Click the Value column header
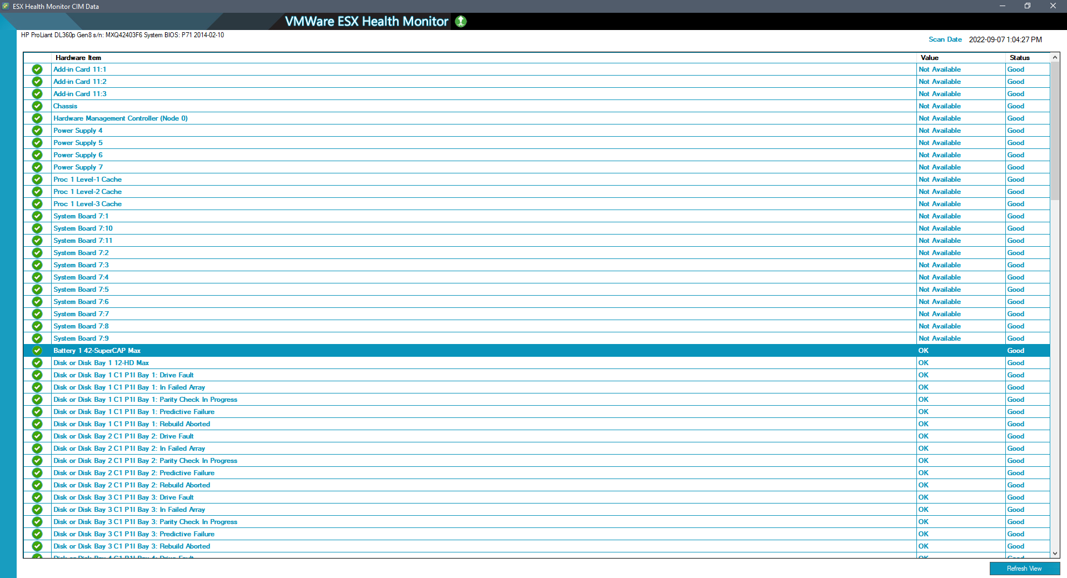 (929, 58)
